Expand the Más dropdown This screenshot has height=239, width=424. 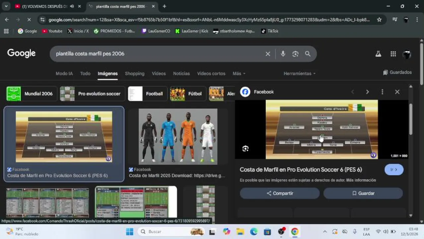click(x=239, y=74)
